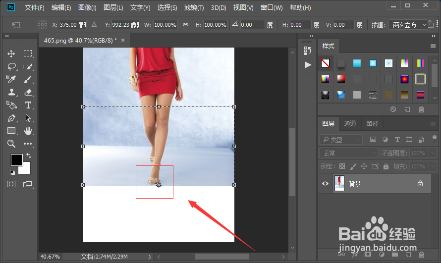The width and height of the screenshot is (441, 263).
Task: Select the Move tool
Action: click(x=11, y=53)
